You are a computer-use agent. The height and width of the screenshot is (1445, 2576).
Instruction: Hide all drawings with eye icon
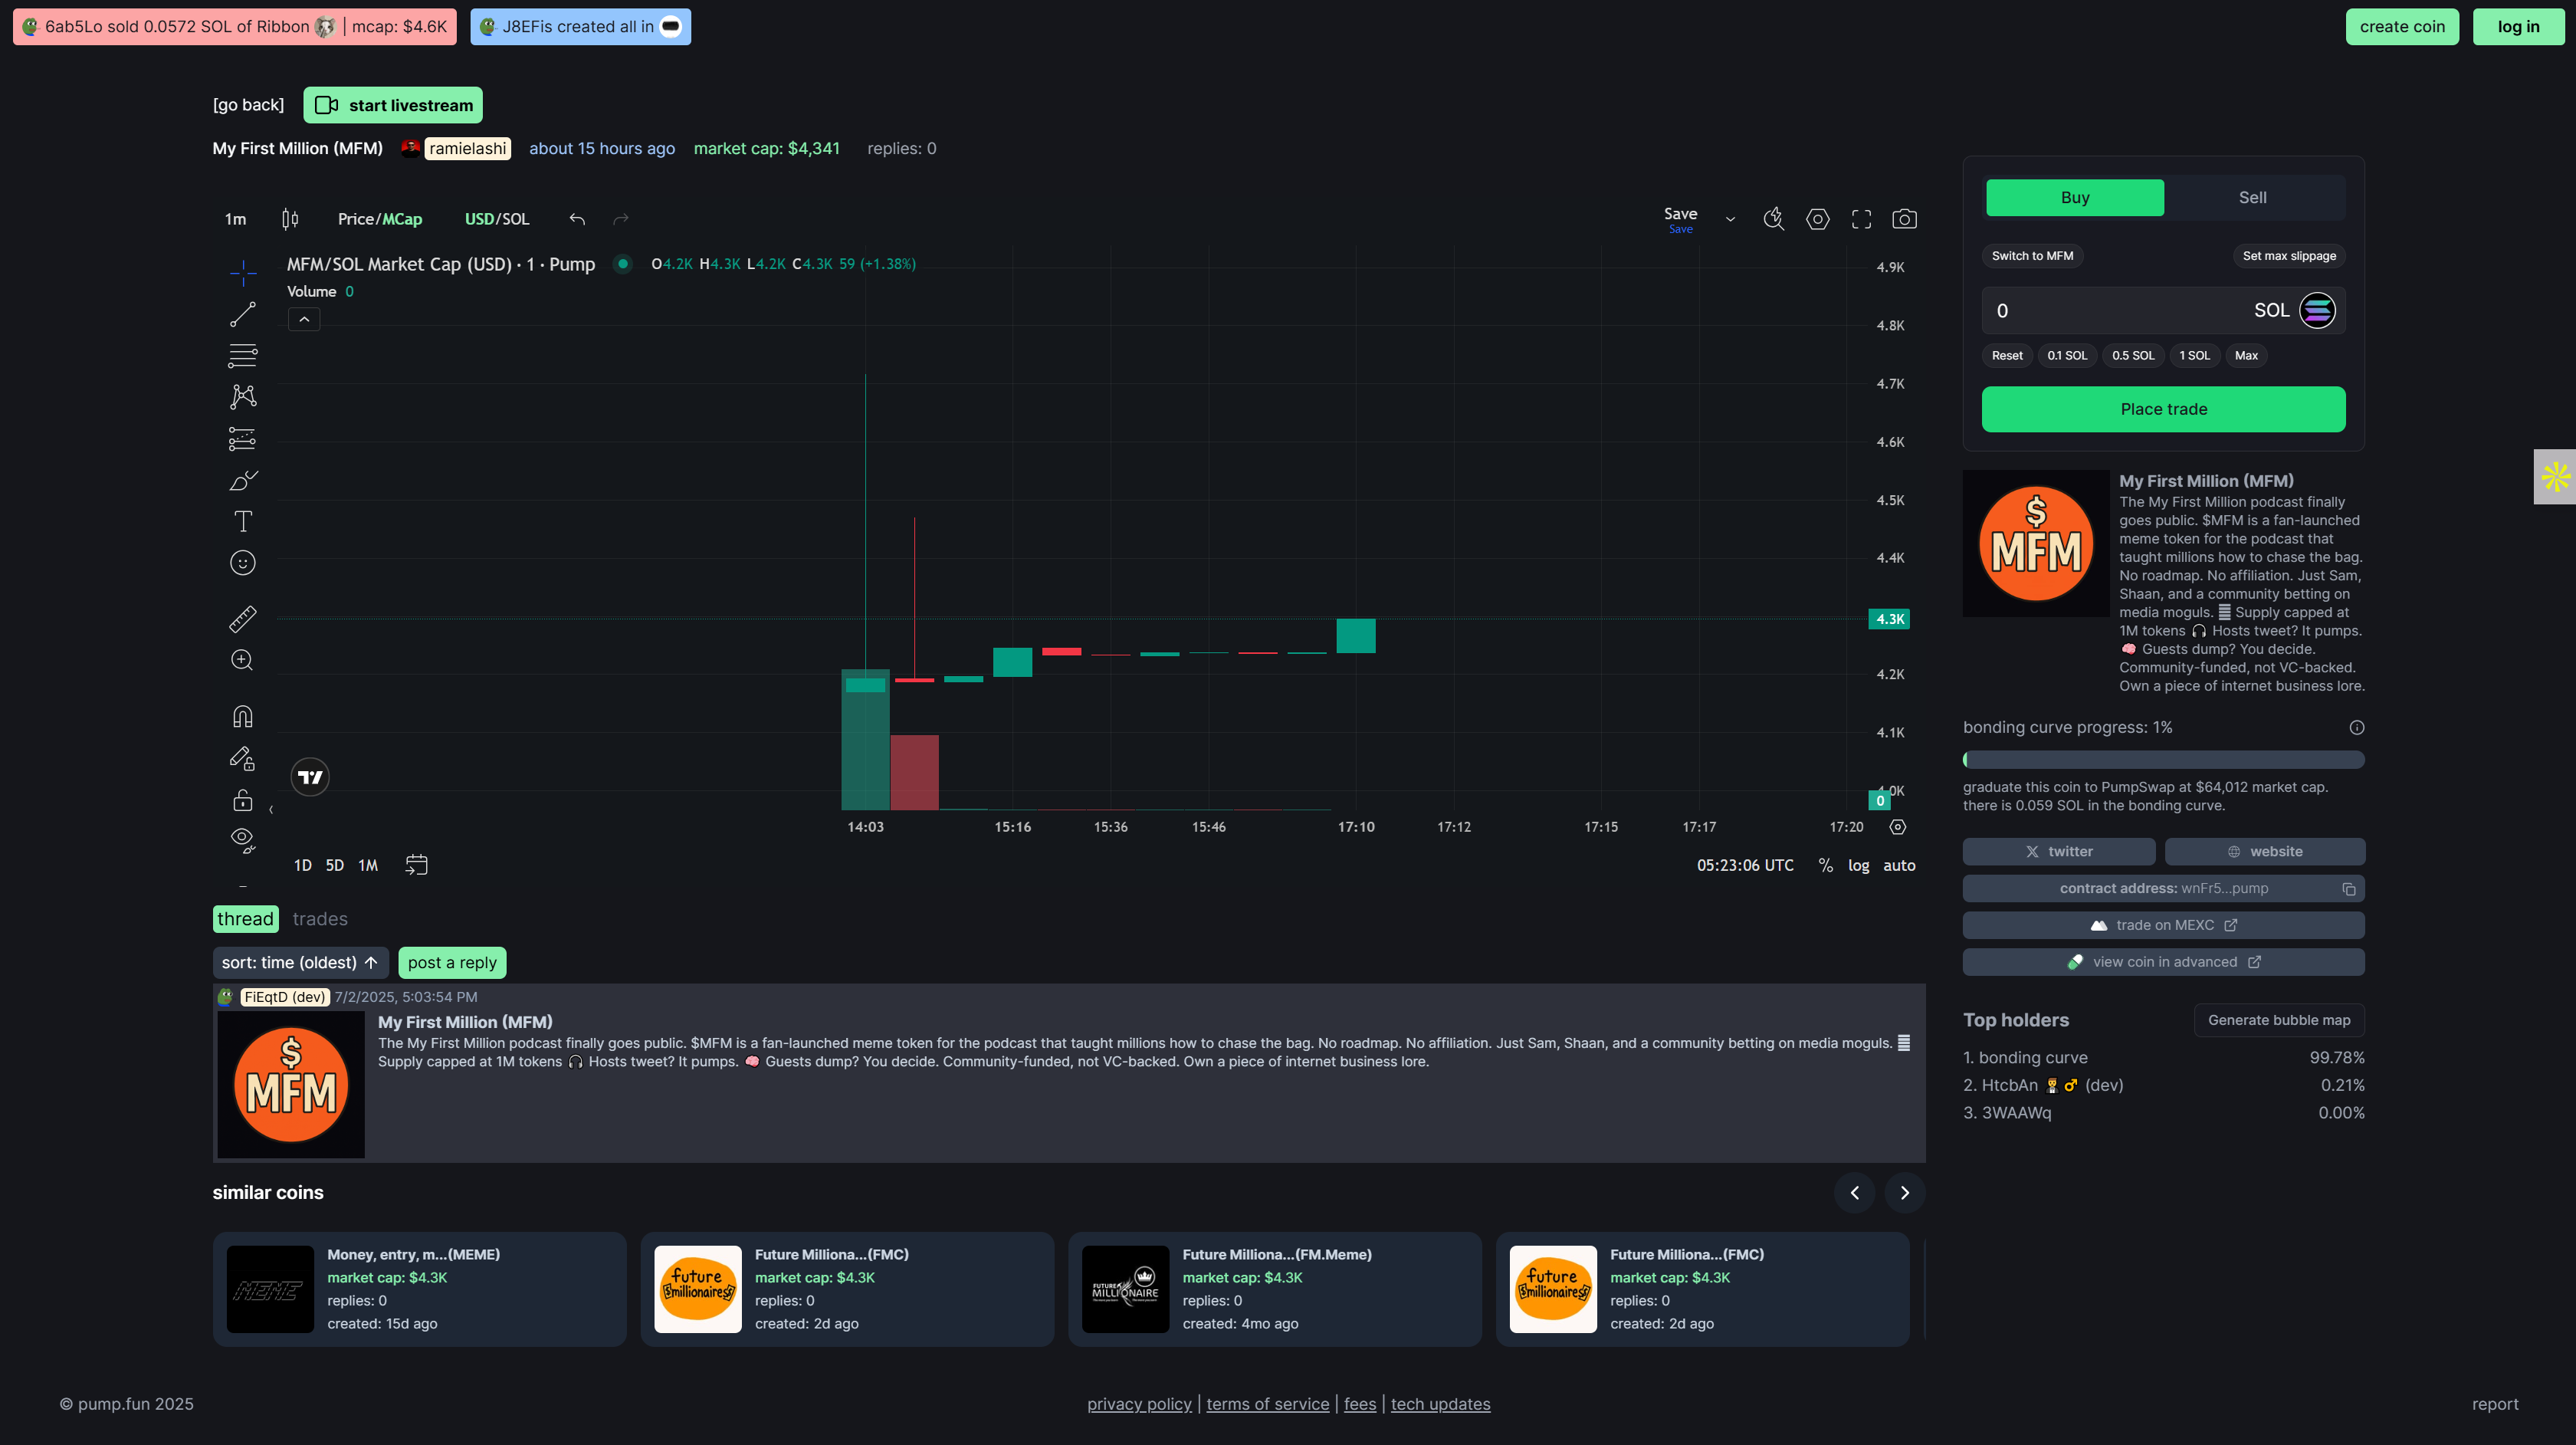[x=242, y=840]
